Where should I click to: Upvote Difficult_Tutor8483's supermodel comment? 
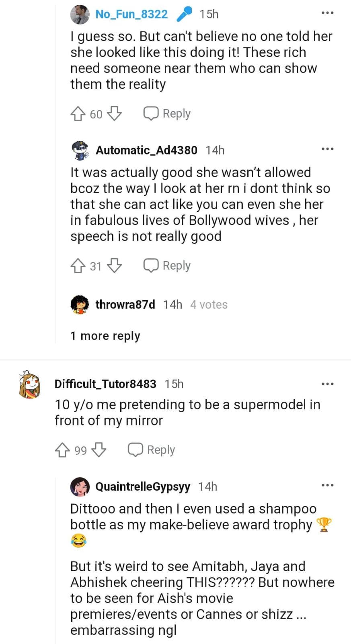point(62,450)
